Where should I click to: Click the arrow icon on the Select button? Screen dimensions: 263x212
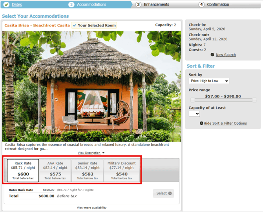tap(170, 193)
